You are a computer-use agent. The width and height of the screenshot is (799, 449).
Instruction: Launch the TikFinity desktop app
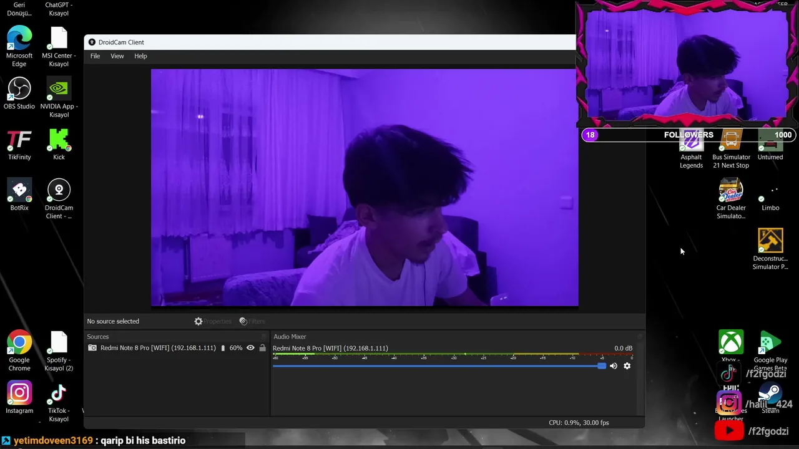pos(19,145)
